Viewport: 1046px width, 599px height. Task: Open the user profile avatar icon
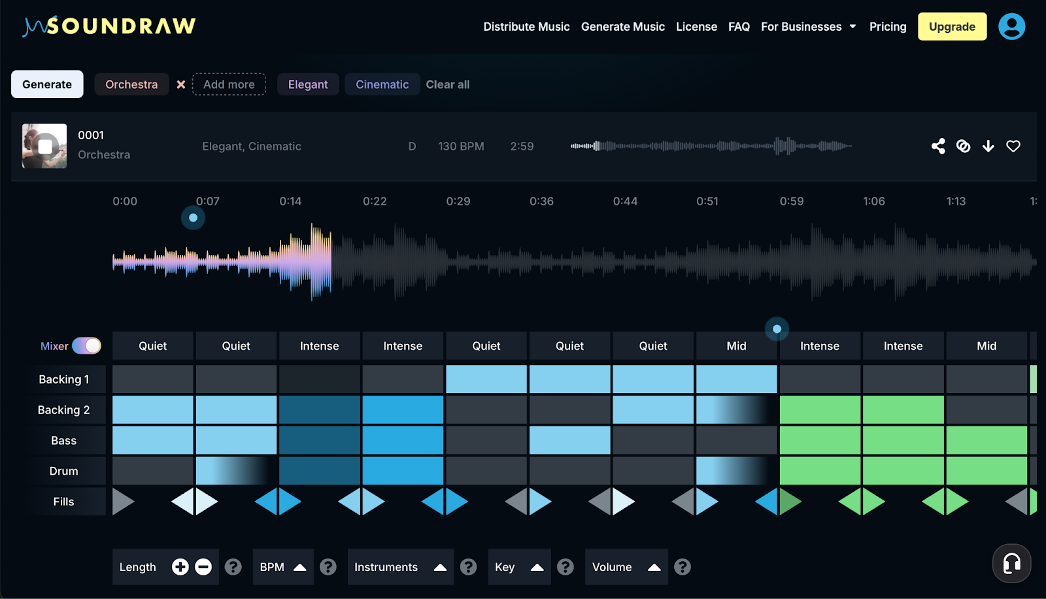click(1011, 27)
